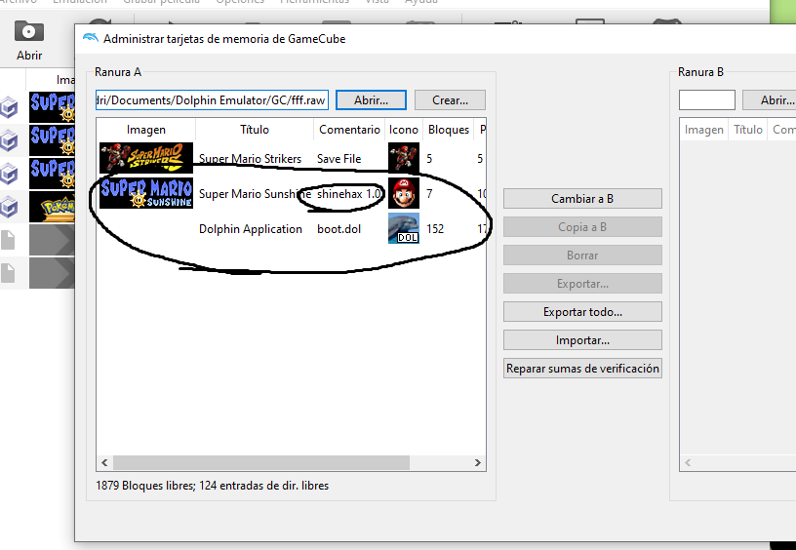Screen dimensions: 796x550
Task: Click the Importar... button
Action: 582,340
